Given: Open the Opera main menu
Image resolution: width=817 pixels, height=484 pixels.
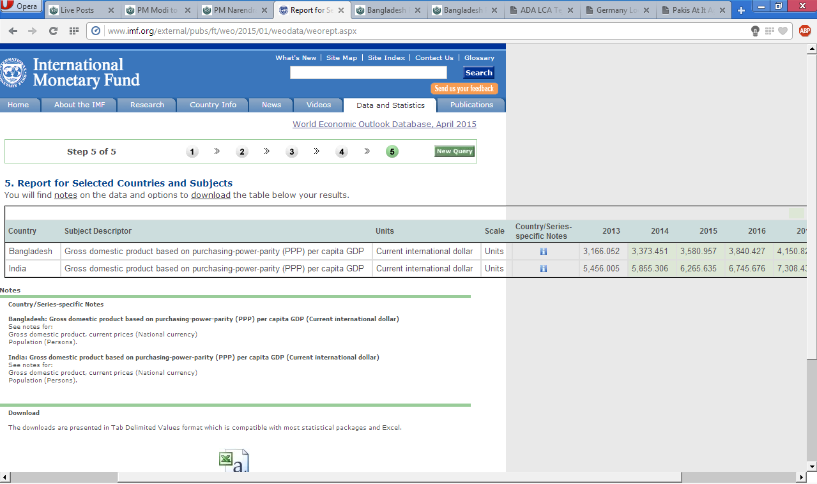Looking at the screenshot, I should (x=22, y=7).
